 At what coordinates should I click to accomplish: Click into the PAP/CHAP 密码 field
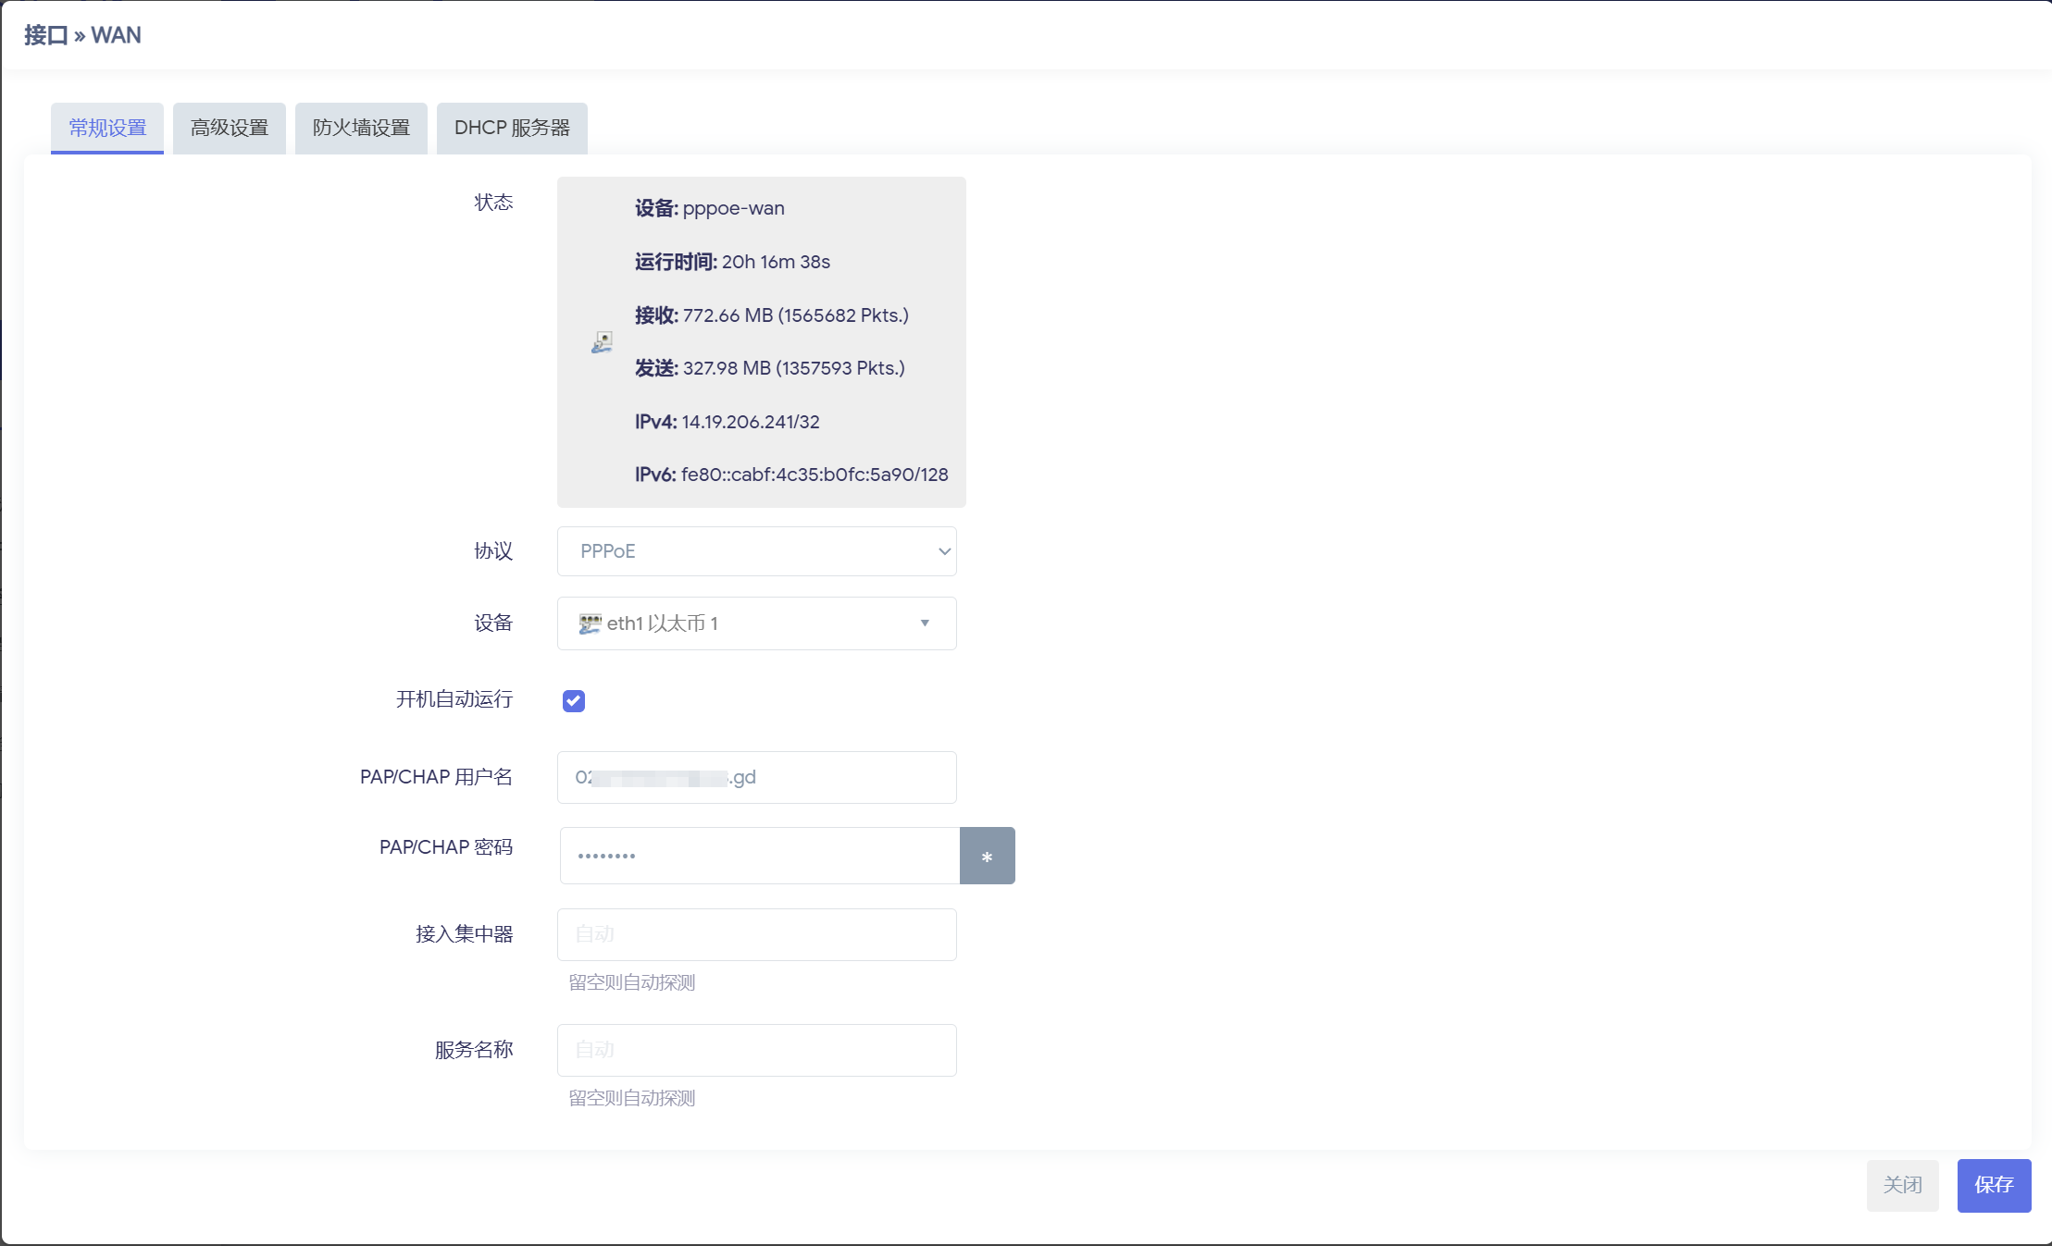click(x=759, y=856)
